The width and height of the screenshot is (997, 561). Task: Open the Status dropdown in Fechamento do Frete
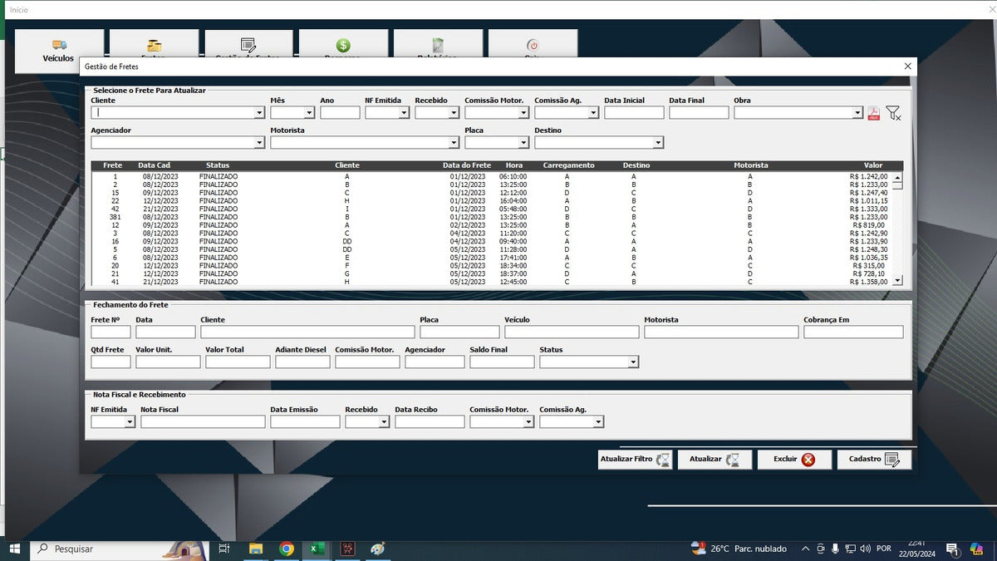pyautogui.click(x=633, y=362)
